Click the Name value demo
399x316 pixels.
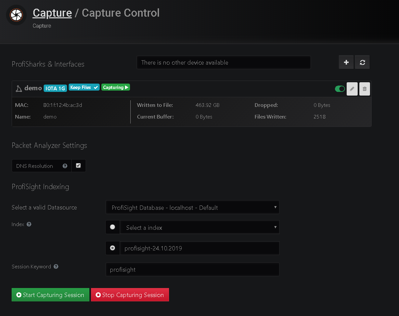pyautogui.click(x=50, y=117)
